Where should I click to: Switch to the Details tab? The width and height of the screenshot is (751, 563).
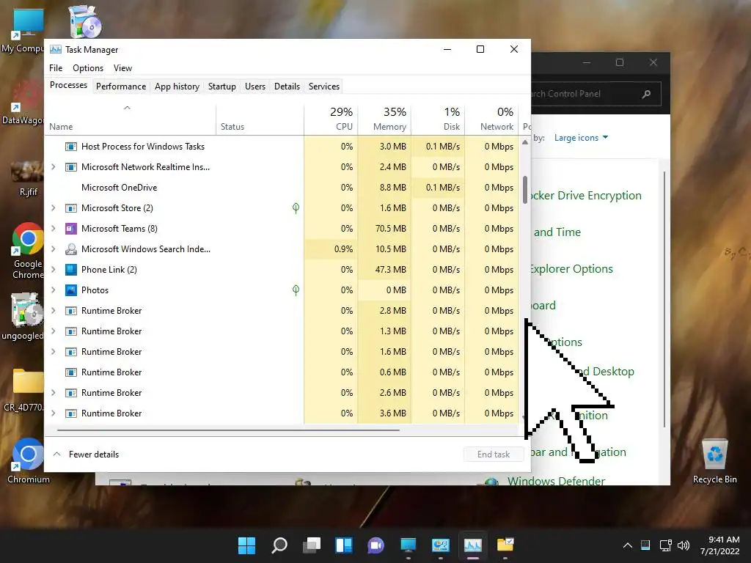(x=287, y=87)
